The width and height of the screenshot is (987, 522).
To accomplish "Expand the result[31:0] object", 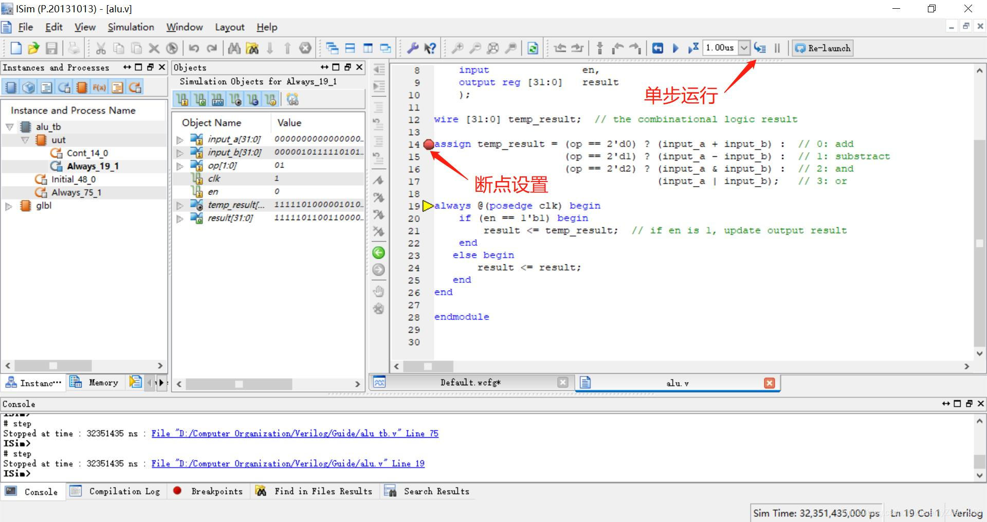I will point(179,219).
